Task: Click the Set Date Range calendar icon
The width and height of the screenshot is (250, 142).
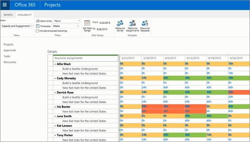Action: tap(87, 23)
